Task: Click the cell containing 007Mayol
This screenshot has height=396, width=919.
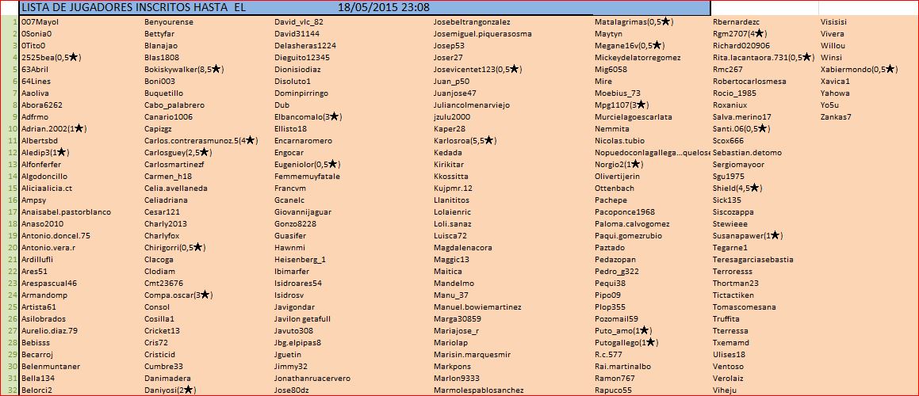Action: pyautogui.click(x=40, y=22)
